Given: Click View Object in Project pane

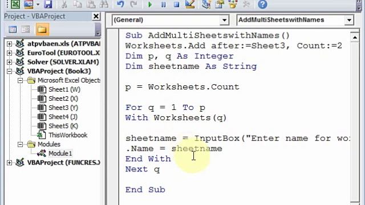Looking at the screenshot, I should pyautogui.click(x=26, y=30).
